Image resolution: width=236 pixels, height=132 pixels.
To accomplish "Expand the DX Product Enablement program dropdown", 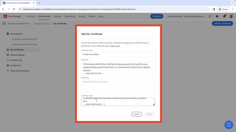I will click(19, 24).
